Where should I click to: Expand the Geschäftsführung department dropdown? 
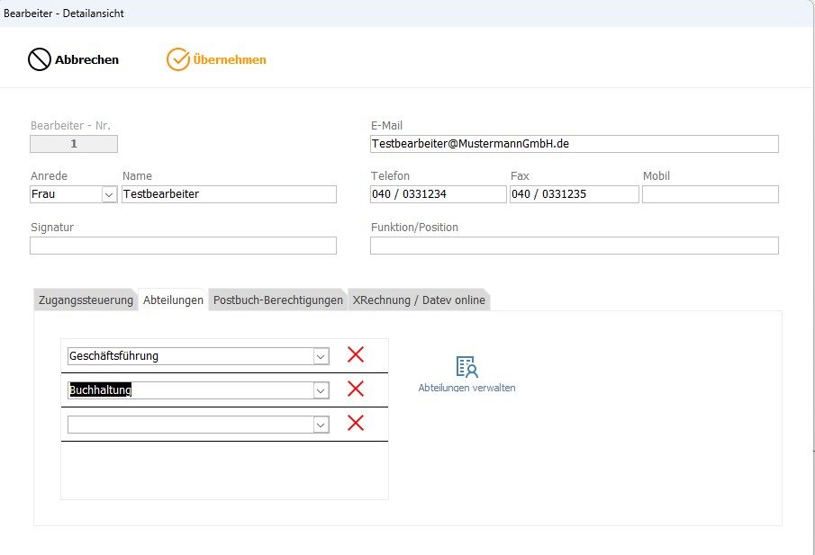tap(321, 357)
